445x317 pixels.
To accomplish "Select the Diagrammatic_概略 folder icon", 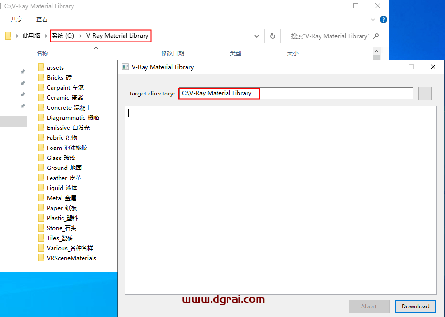I will click(41, 117).
